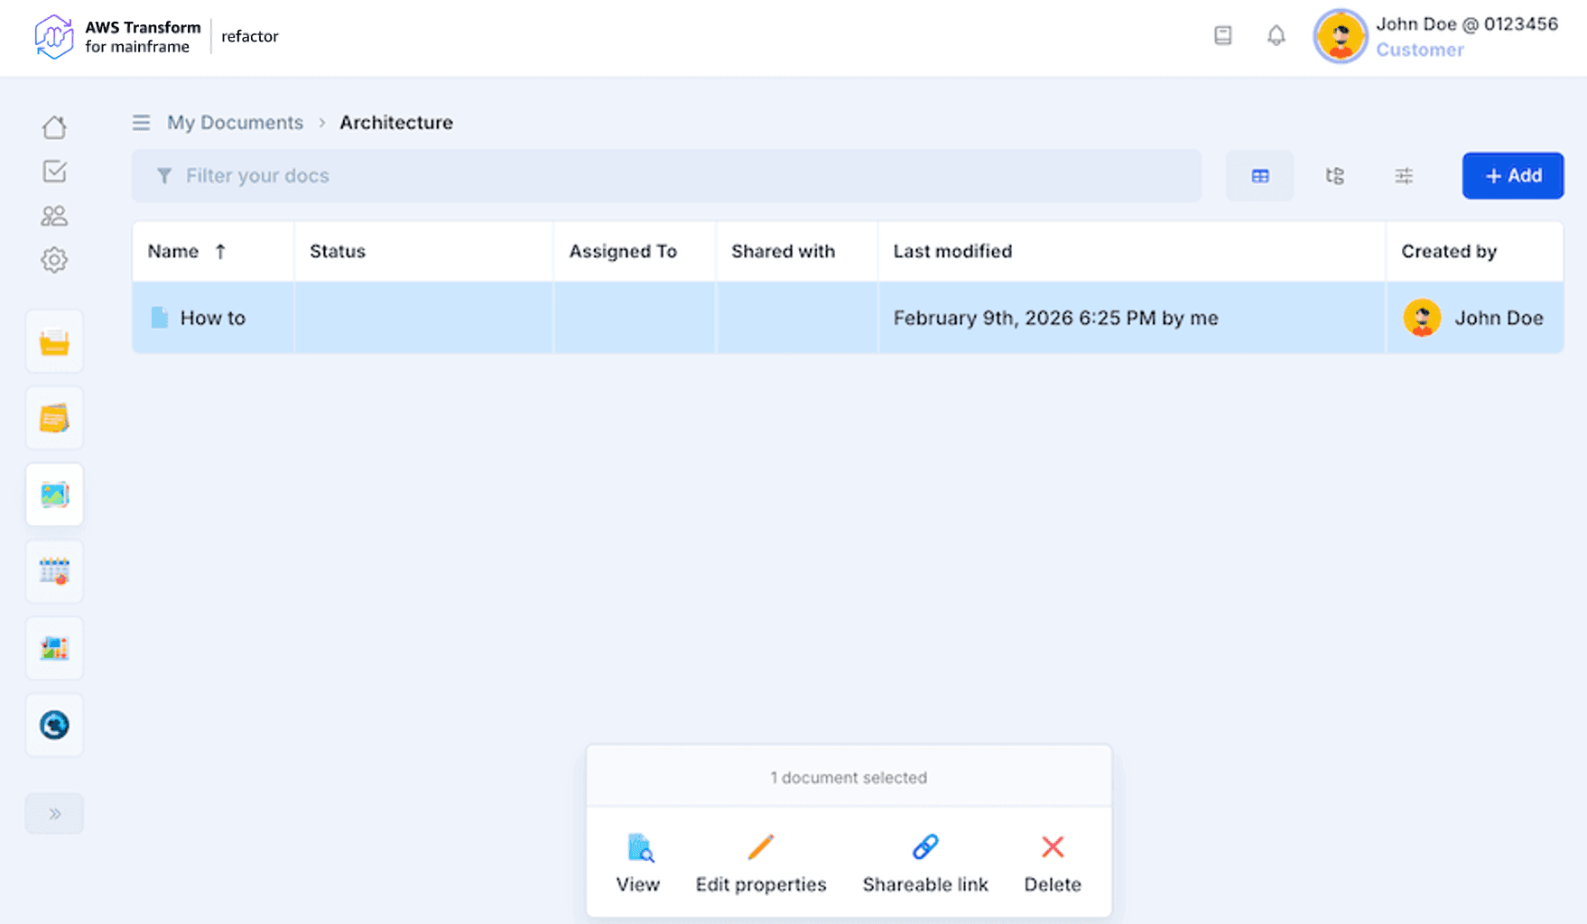
Task: Navigate to My Documents breadcrumb
Action: tap(235, 123)
